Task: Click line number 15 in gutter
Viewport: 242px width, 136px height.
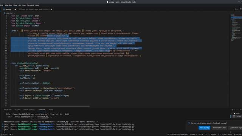Action: point(6,51)
